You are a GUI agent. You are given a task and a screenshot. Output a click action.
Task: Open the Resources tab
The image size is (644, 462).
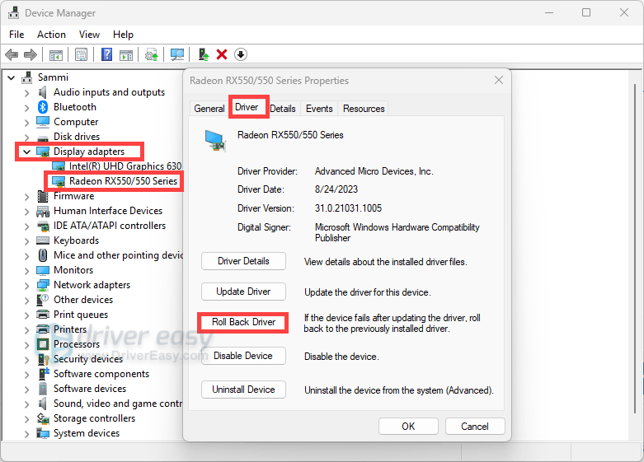(364, 109)
